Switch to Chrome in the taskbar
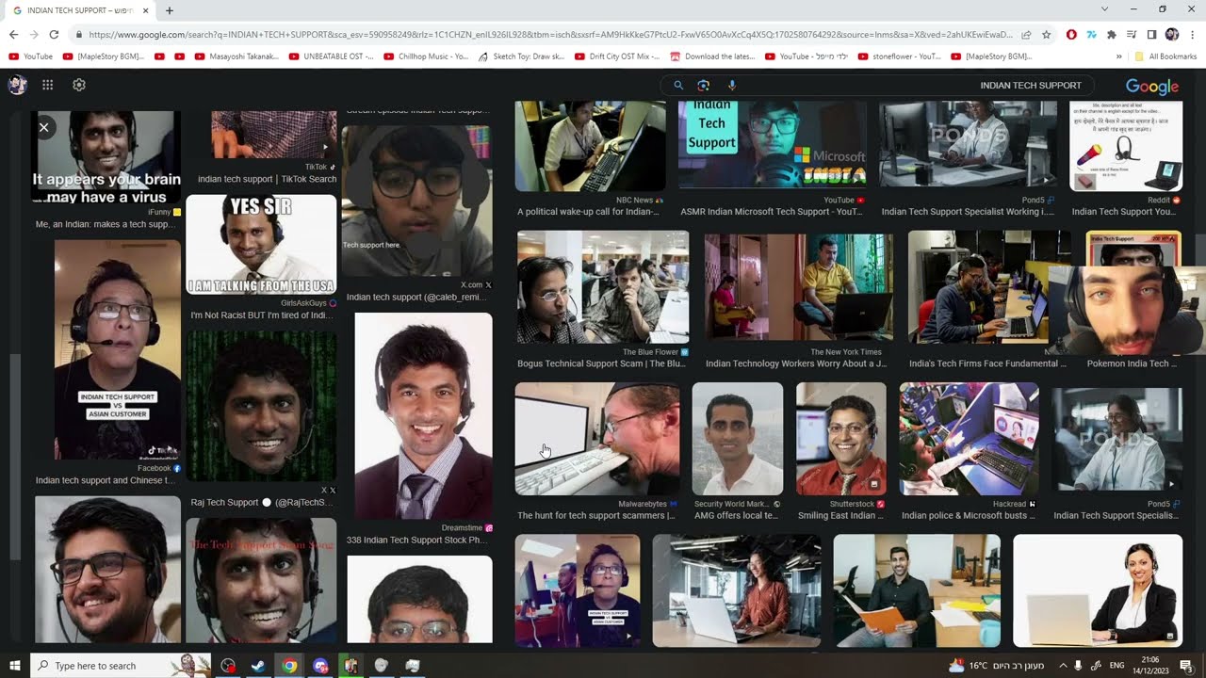Screen dimensions: 1206x678 click(x=289, y=666)
